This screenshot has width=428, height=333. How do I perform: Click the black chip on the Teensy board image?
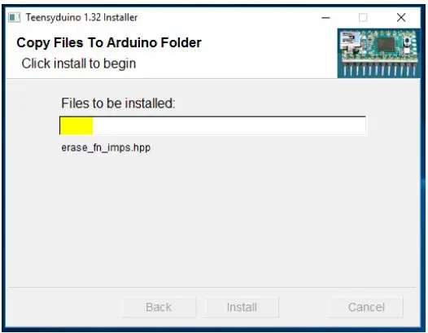386,44
